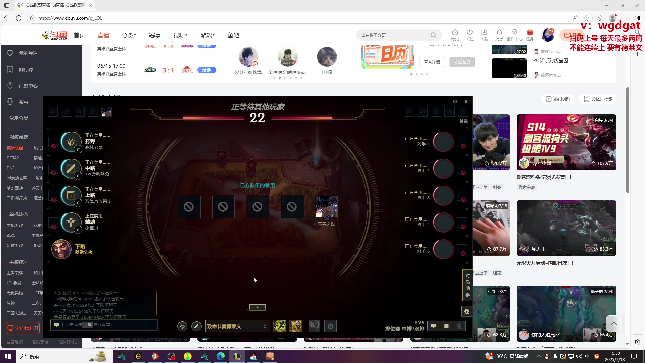Viewport: 645px width, 363px height.
Task: Click the bug report icon in champ select
Action: click(x=466, y=311)
